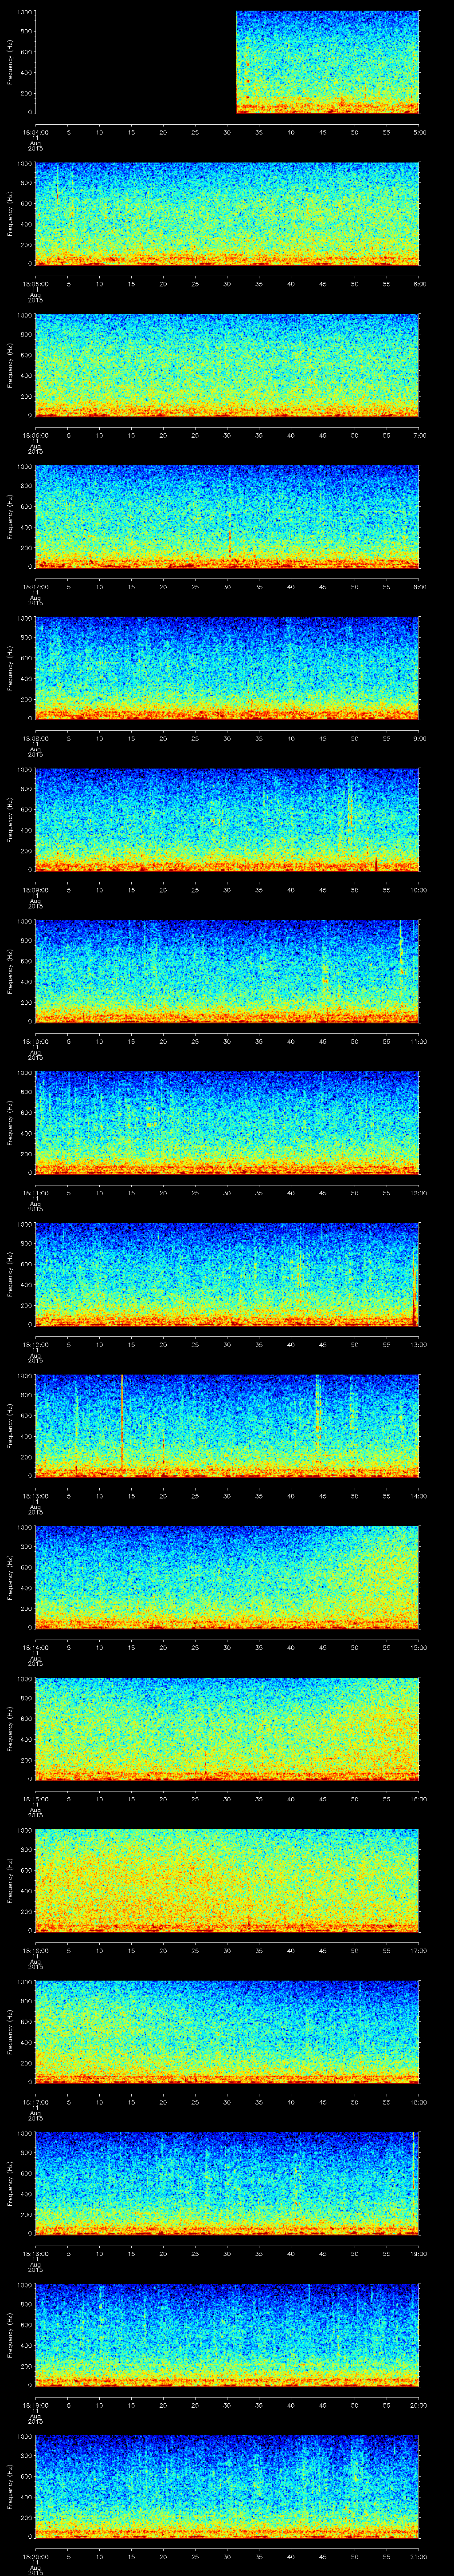The image size is (454, 2576).
Task: Click the 18:10:00 time axis label
Action: coord(35,1041)
